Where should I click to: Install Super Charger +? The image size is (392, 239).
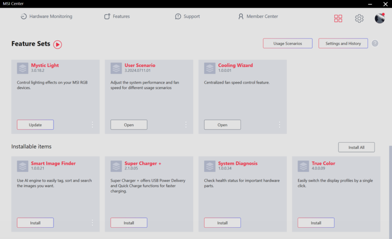click(129, 223)
